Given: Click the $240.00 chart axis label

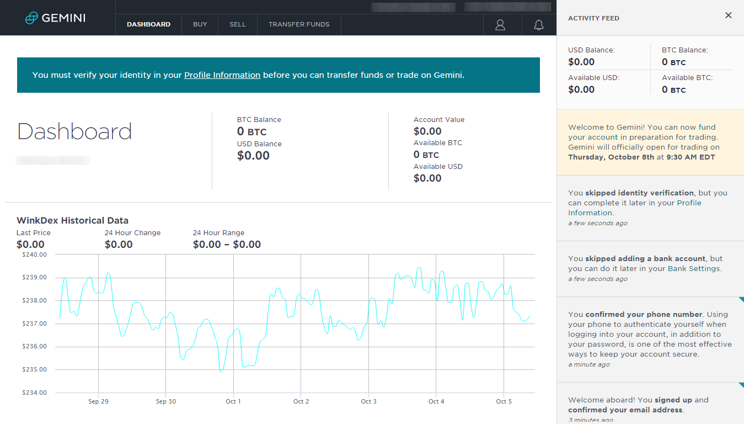Looking at the screenshot, I should coord(35,255).
